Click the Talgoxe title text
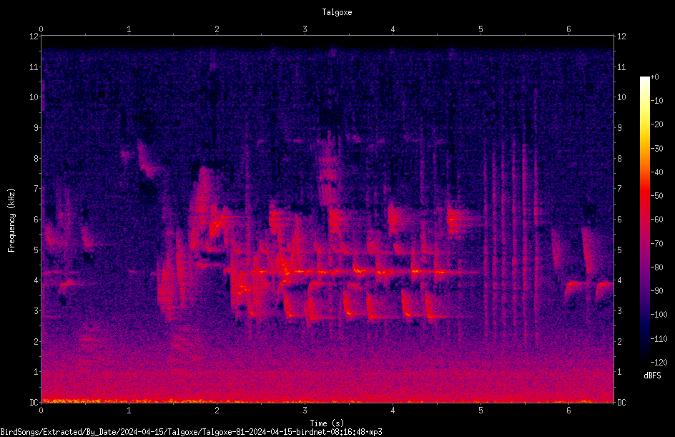675x437 pixels. click(x=337, y=12)
